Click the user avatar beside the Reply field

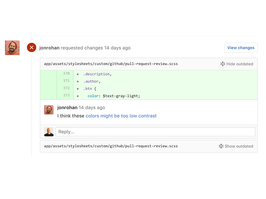49,132
